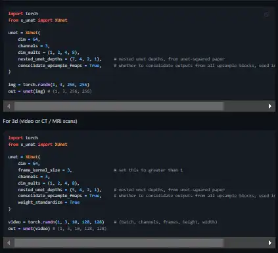Click left arrow of scrollbar under video example
Viewport: 278px width, 253px height.
click(9, 242)
